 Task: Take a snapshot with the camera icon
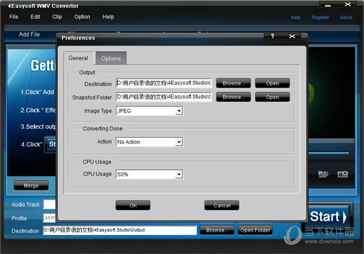tap(342, 174)
